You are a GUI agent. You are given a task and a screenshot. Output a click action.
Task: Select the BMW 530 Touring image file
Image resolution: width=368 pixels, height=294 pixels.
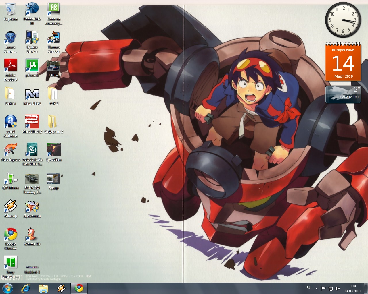pyautogui.click(x=32, y=184)
